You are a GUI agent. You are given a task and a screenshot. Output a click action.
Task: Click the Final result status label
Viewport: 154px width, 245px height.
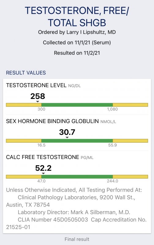(x=77, y=239)
